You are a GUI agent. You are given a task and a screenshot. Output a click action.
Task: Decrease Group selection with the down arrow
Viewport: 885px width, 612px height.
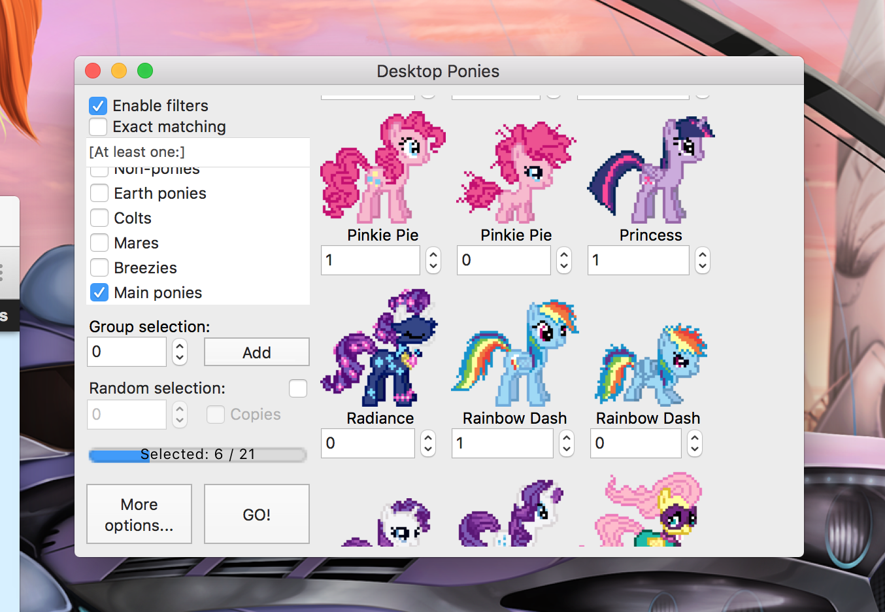click(x=180, y=358)
